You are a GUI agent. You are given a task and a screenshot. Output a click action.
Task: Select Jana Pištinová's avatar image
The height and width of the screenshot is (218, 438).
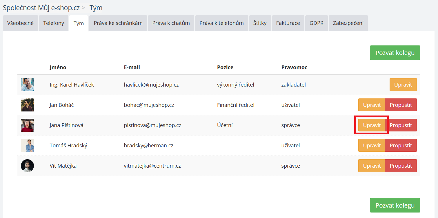point(27,125)
